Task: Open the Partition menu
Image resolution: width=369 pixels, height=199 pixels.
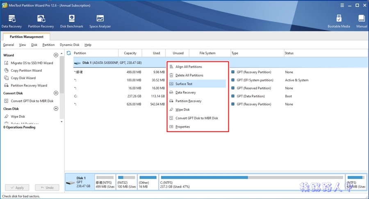Action: click(x=48, y=45)
